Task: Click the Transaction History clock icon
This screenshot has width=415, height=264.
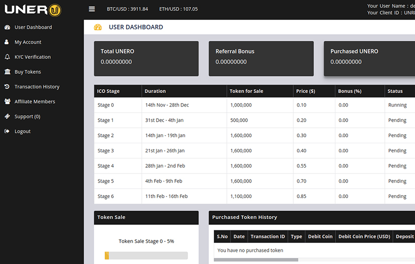Action: [7, 86]
